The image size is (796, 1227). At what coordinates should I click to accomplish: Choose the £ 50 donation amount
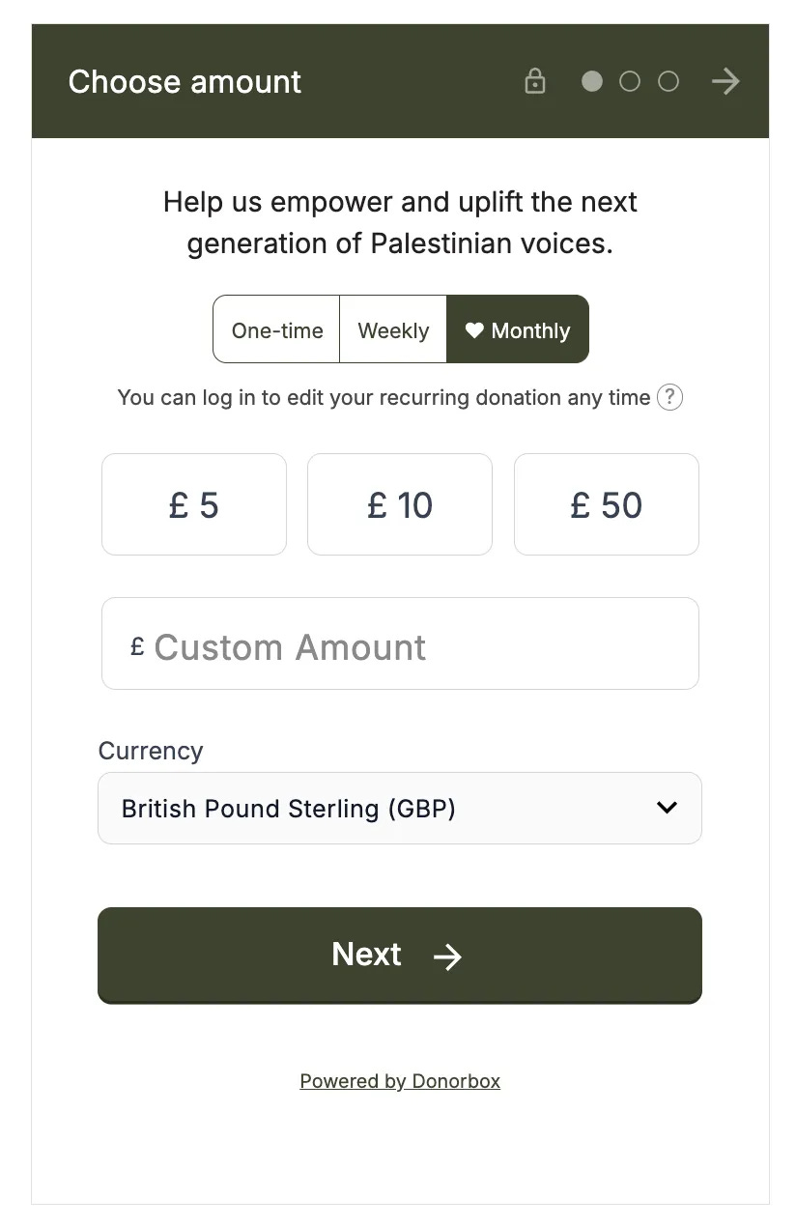[606, 504]
